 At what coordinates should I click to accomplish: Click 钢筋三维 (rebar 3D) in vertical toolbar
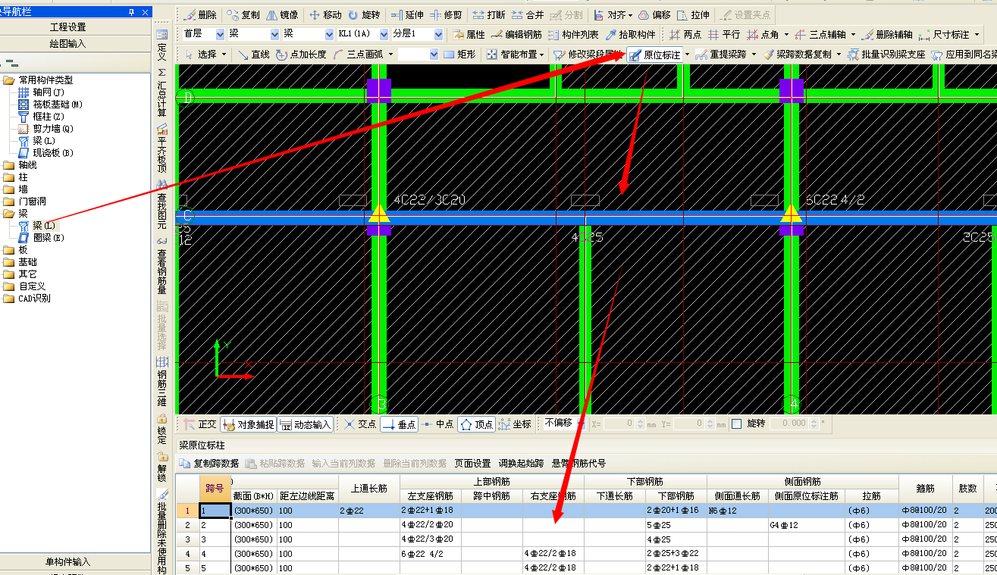(161, 381)
